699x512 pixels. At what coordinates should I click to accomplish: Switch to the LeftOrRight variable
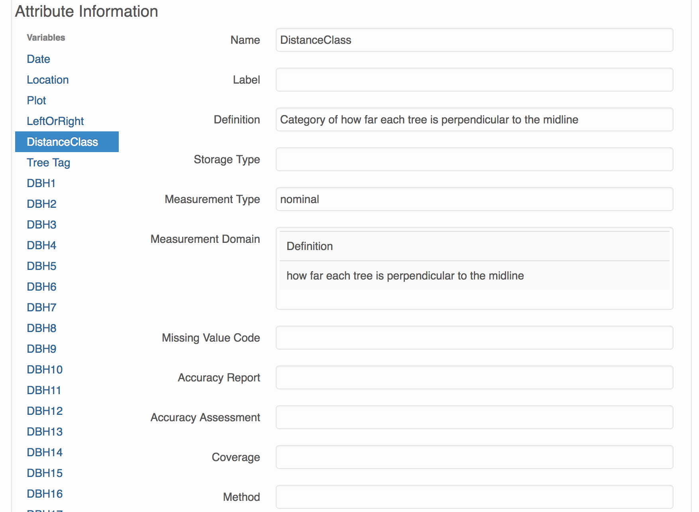55,121
